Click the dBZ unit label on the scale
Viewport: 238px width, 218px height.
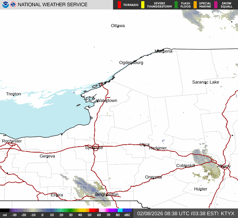[127, 215]
